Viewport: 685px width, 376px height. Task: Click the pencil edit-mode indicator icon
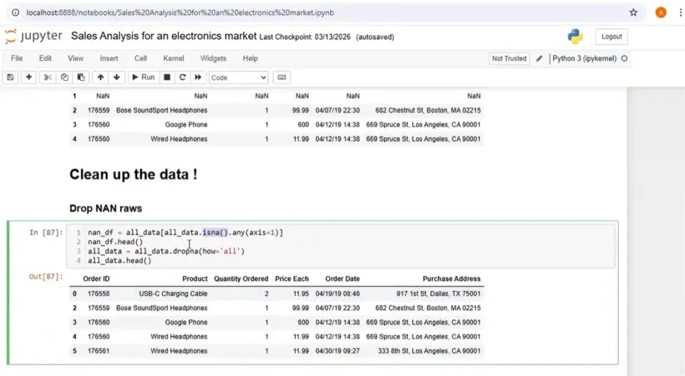tap(539, 58)
